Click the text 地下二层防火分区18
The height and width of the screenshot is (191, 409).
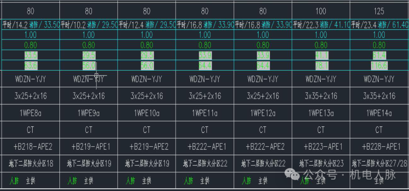pos(31,164)
